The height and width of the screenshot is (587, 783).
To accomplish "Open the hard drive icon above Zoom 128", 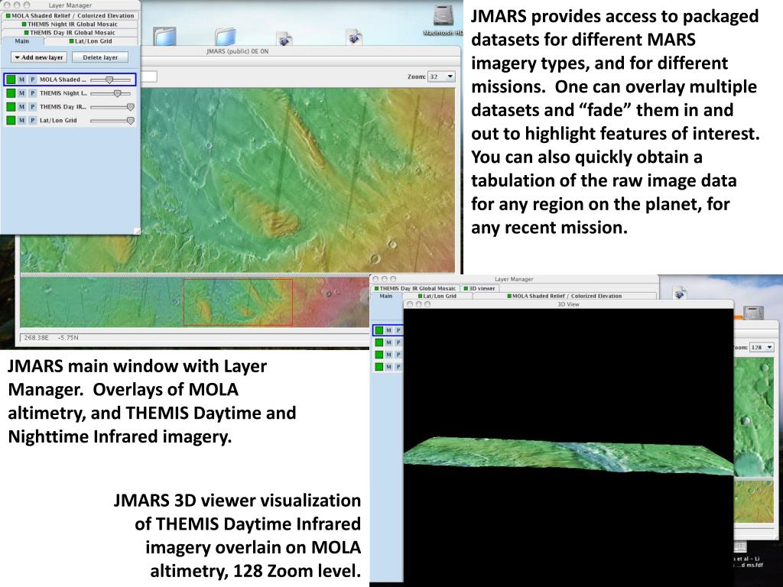I will 753,313.
